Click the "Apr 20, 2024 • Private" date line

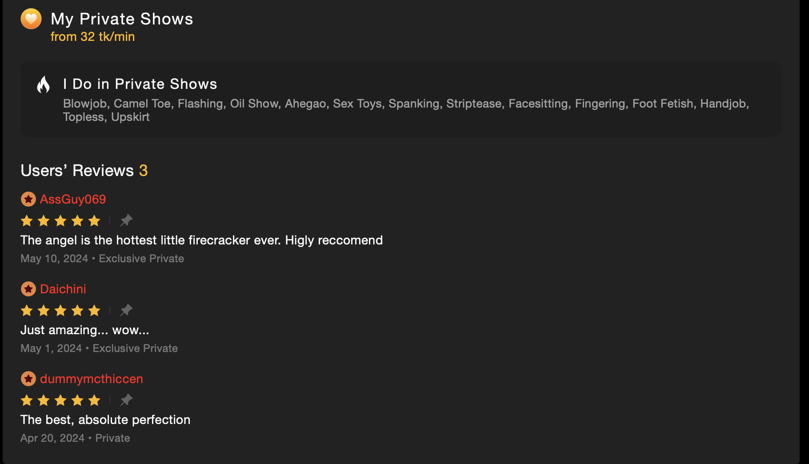point(75,438)
